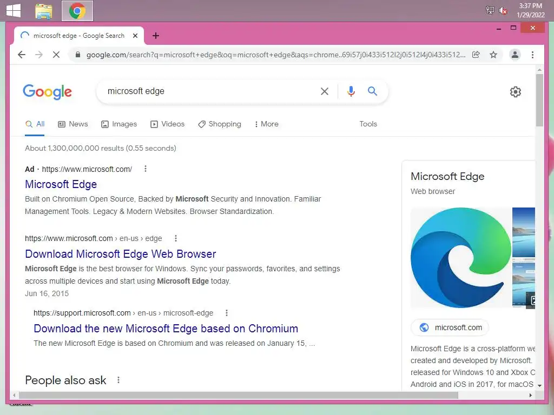Screen dimensions: 554x415
Task: Open File Explorer from the taskbar
Action: [44, 11]
